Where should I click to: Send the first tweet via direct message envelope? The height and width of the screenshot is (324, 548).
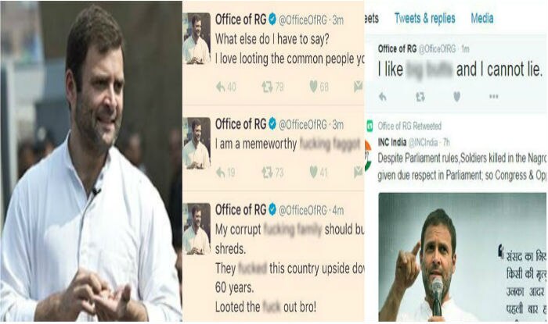[359, 87]
